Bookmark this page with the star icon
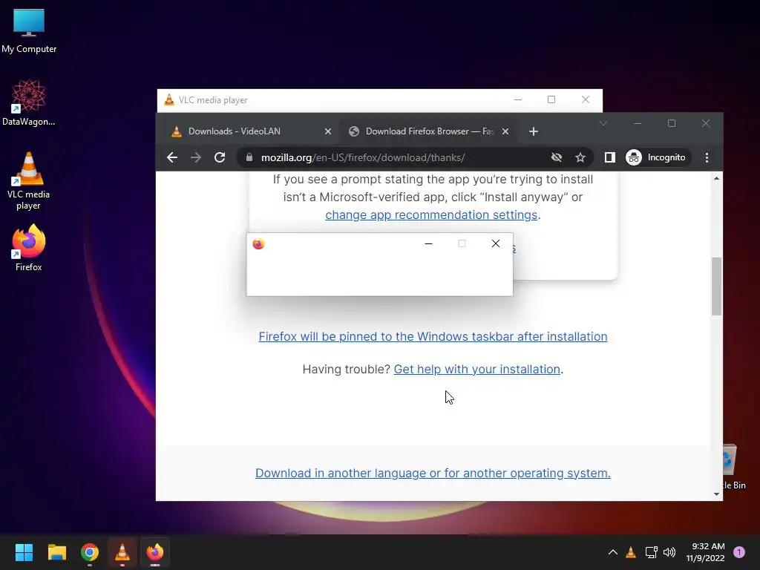Image resolution: width=760 pixels, height=570 pixels. coord(580,157)
